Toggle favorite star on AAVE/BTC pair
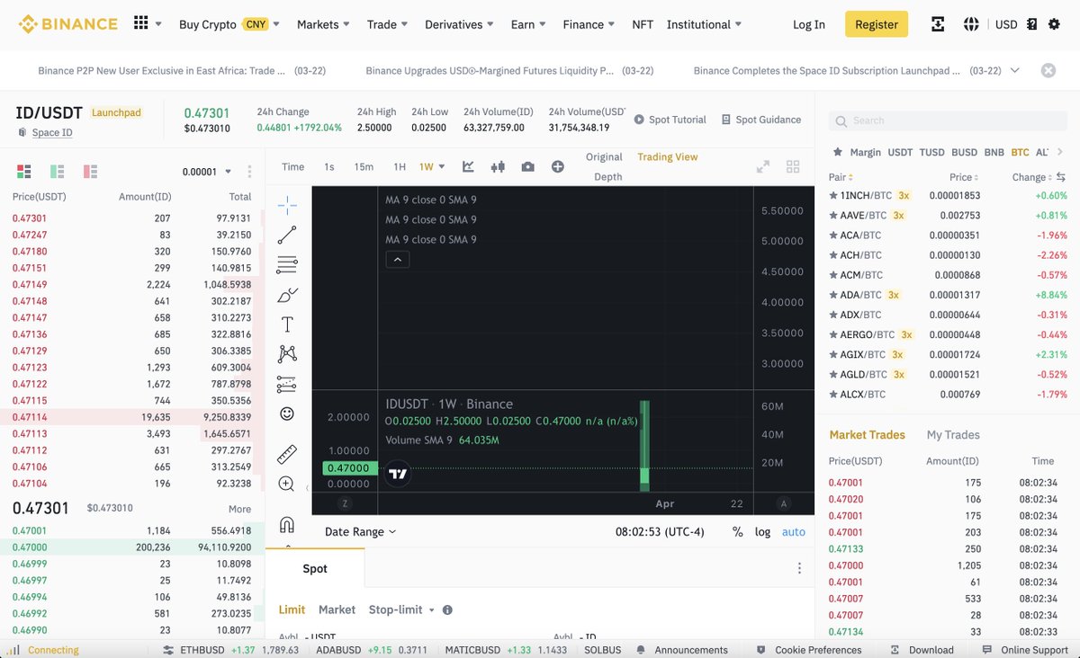Image resolution: width=1080 pixels, height=658 pixels. 834,215
